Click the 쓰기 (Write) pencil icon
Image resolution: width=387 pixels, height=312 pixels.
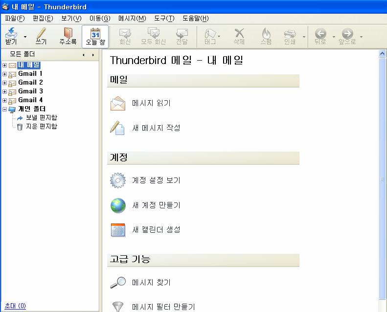(x=41, y=36)
